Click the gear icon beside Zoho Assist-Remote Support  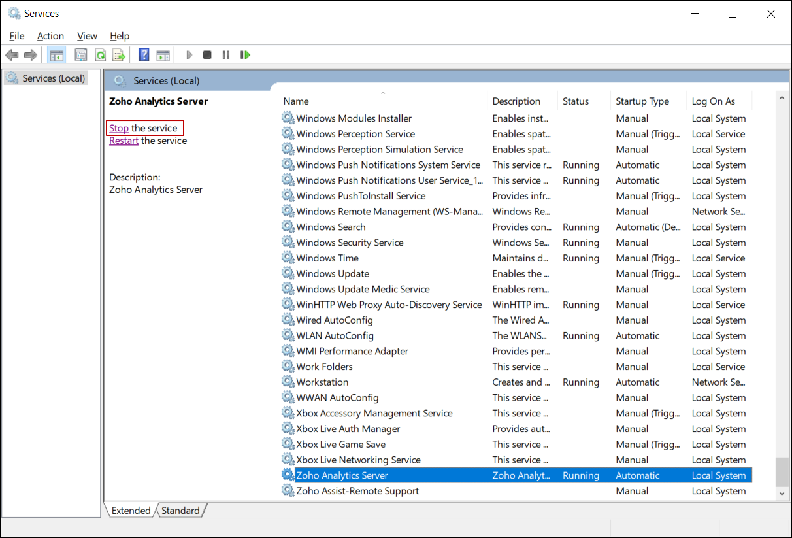pos(288,491)
